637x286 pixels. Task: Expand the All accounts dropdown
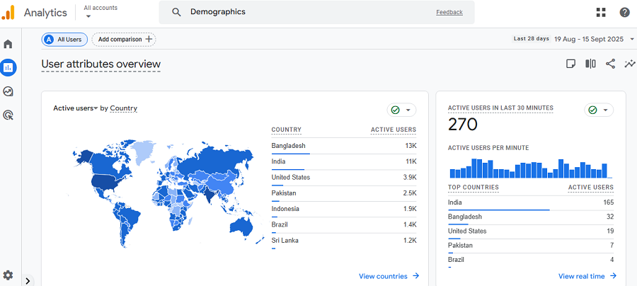coord(100,12)
